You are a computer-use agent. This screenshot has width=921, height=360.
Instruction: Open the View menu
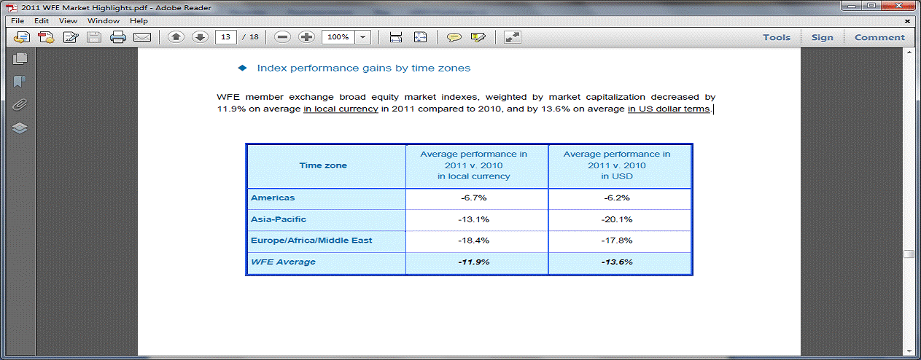68,21
